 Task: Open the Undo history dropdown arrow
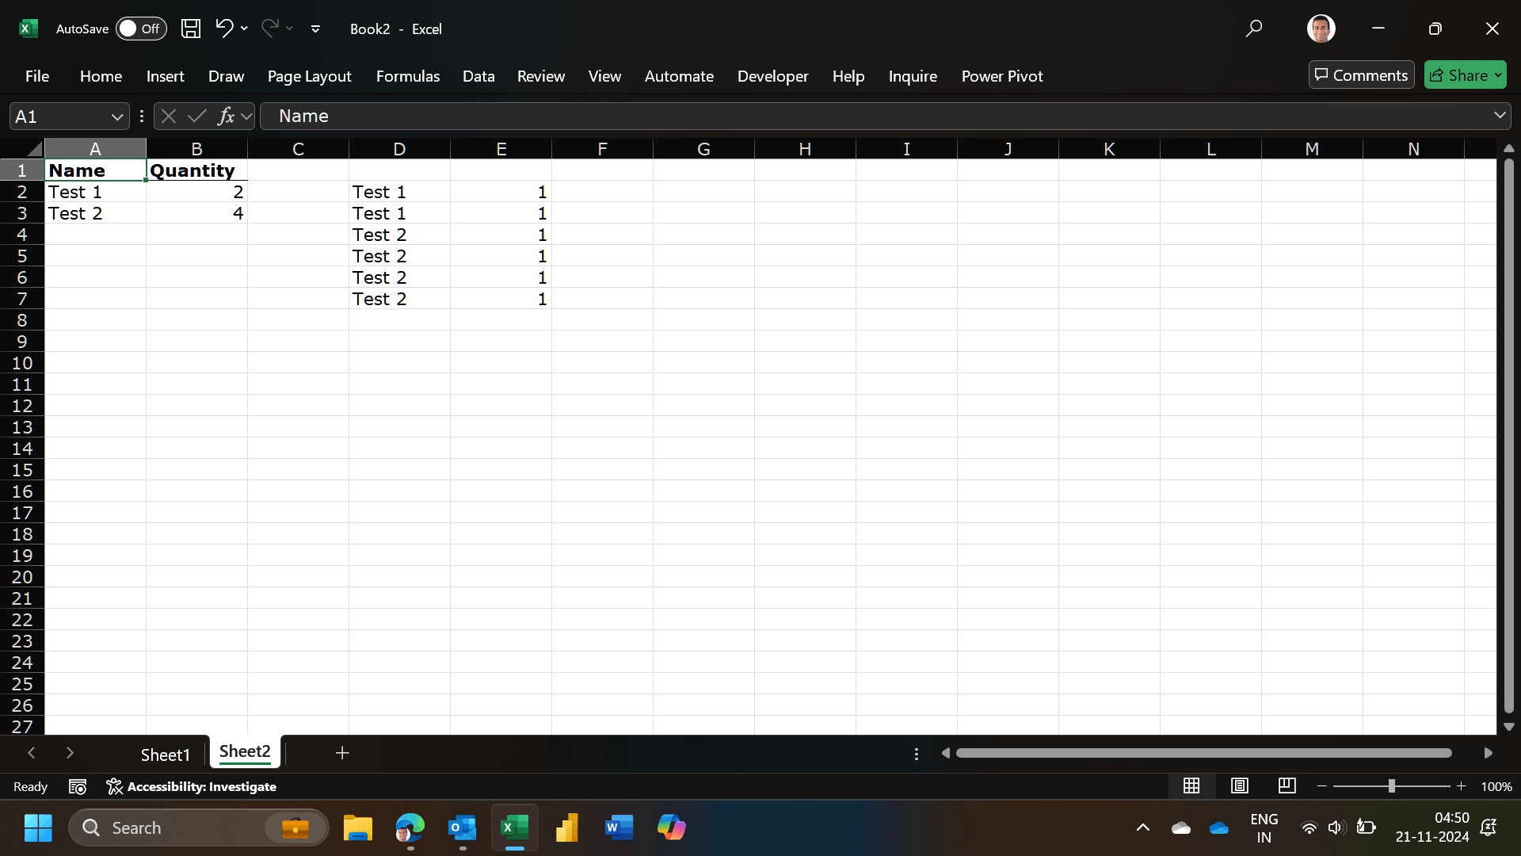tap(244, 29)
